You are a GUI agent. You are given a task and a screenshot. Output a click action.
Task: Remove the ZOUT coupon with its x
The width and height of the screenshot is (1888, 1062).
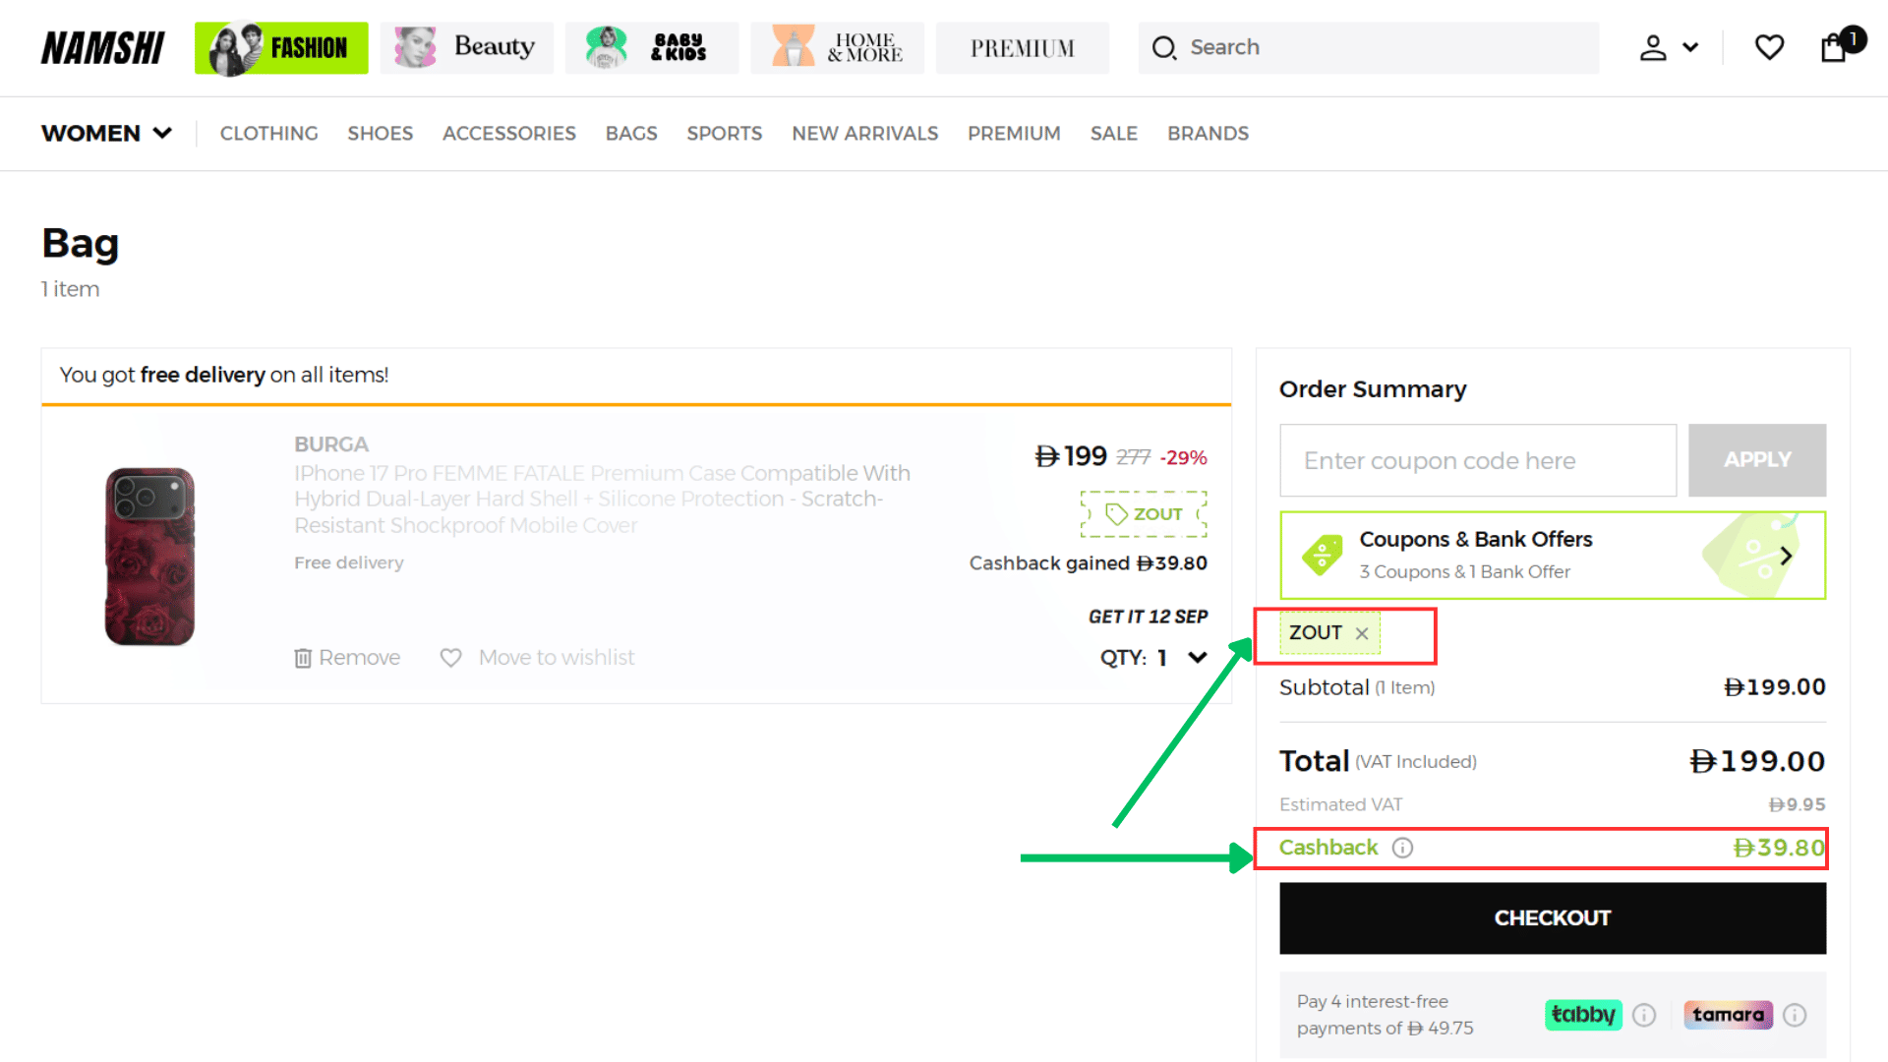1362,634
